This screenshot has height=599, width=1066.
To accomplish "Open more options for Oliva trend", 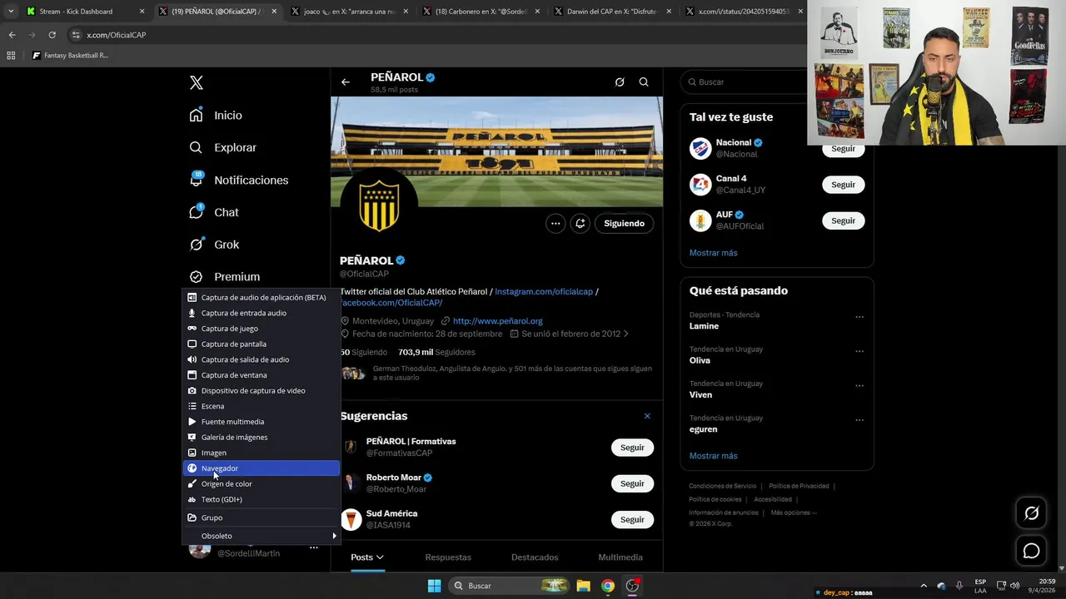I will 859,351.
